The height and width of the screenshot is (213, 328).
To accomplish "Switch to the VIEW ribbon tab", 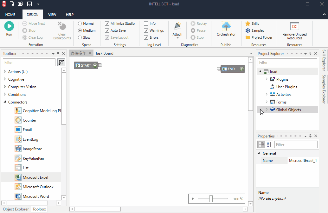I will tap(52, 15).
